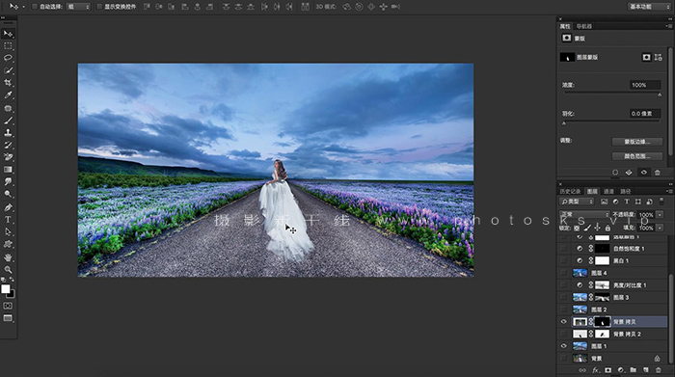Select the Horizontal Type tool

(8, 220)
